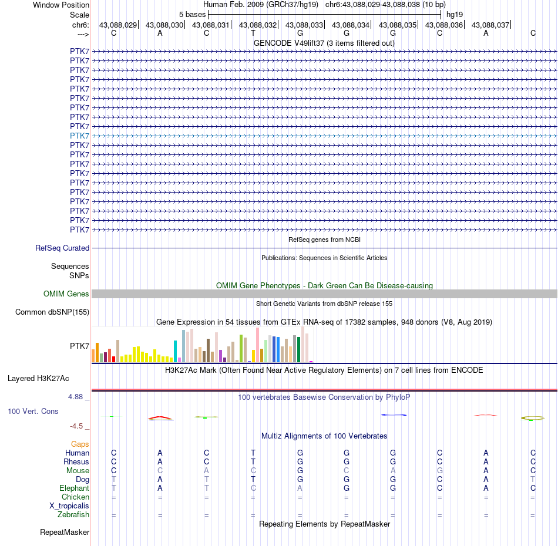Screen dimensions: 558x546
Task: Select the X_tropicalis alignment row label
Action: click(x=69, y=506)
